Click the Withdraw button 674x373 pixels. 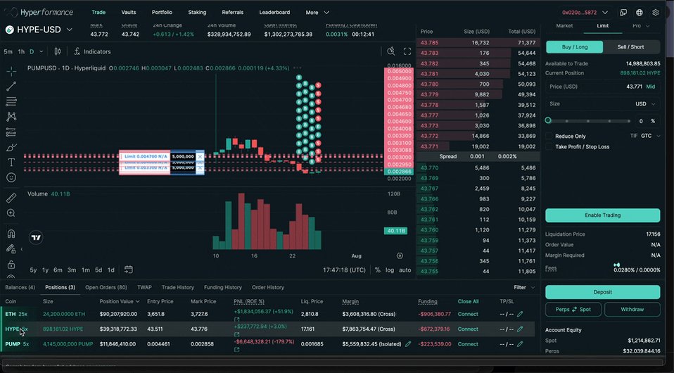pyautogui.click(x=632, y=310)
